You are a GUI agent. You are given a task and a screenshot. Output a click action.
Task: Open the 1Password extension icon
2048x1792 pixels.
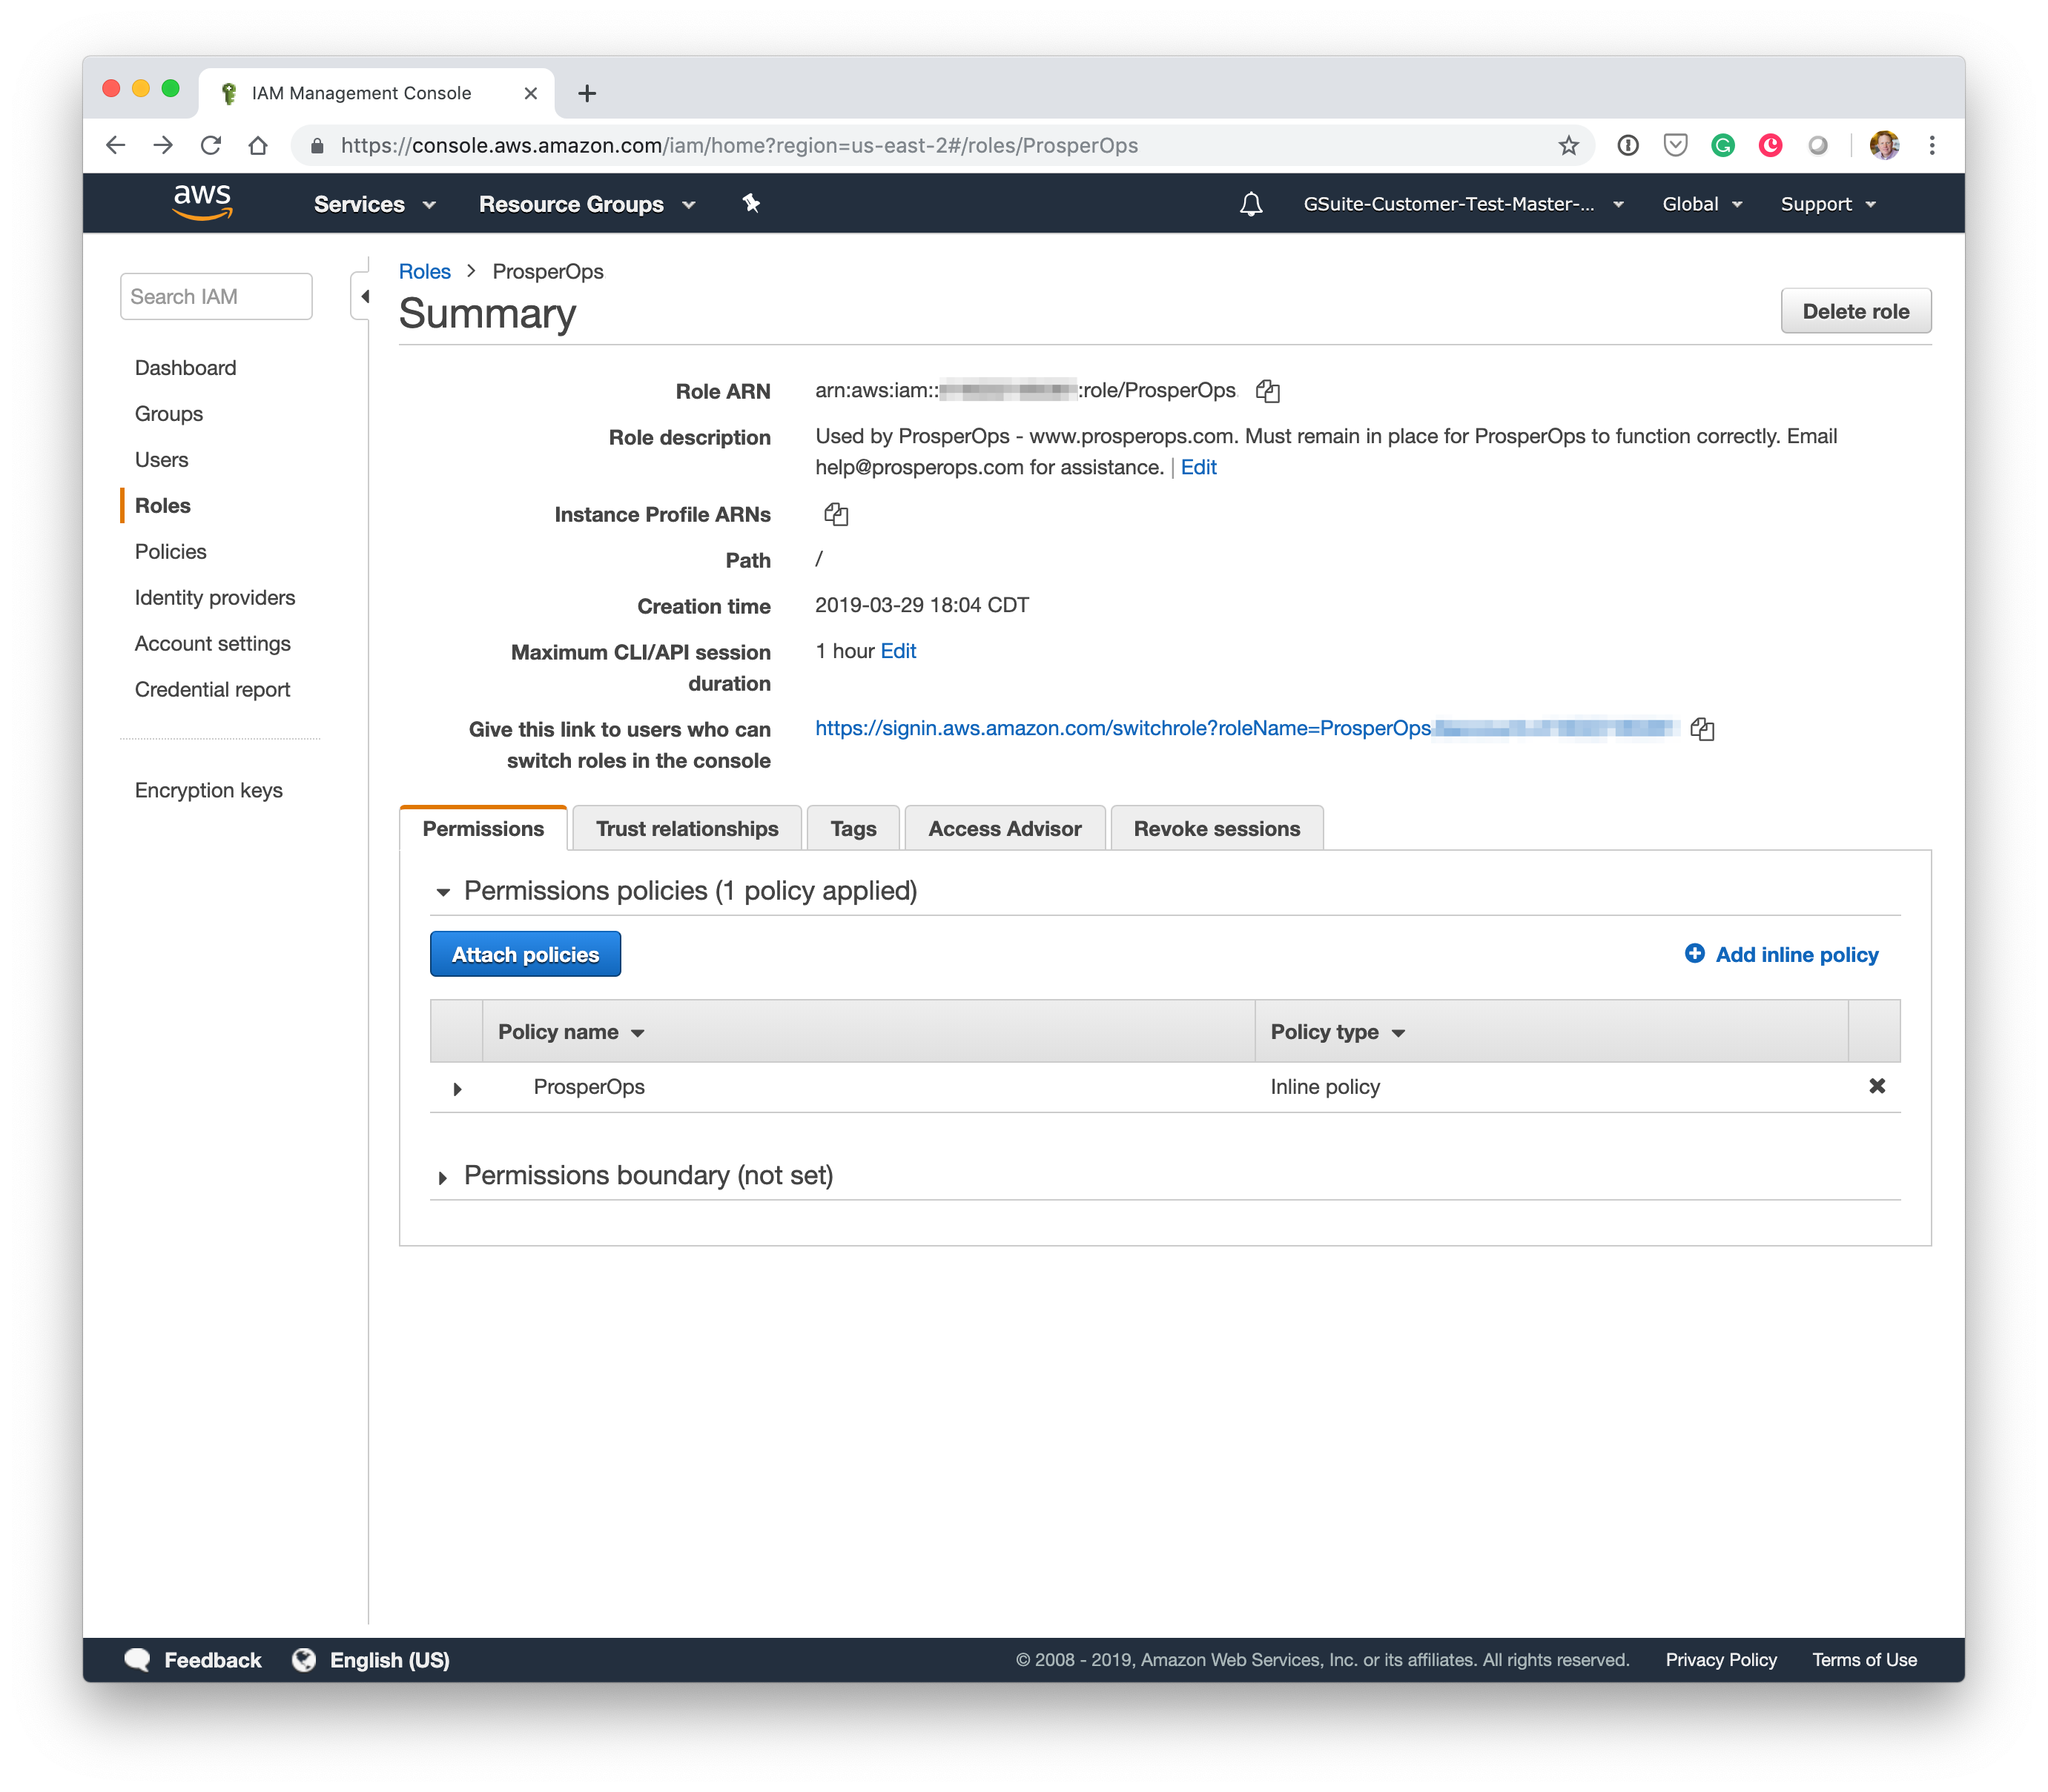pyautogui.click(x=1628, y=146)
